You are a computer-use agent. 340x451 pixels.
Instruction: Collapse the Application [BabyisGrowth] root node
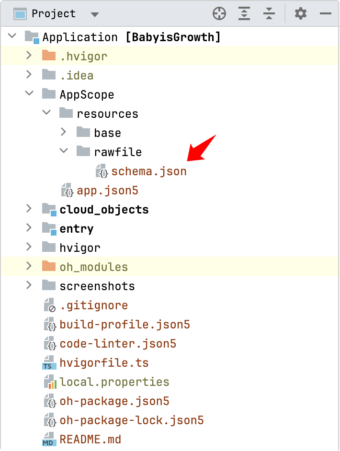tap(12, 35)
